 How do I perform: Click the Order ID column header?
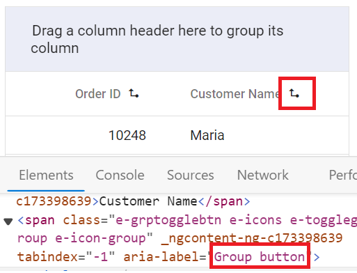coord(98,94)
